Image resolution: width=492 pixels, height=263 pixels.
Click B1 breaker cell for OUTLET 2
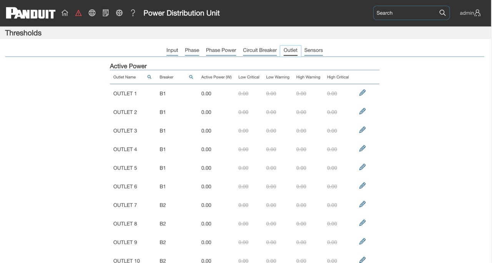(x=163, y=112)
